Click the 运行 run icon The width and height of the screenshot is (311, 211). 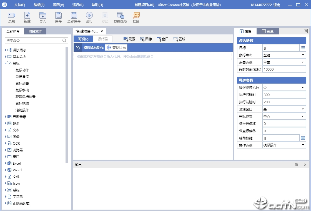coord(89,15)
